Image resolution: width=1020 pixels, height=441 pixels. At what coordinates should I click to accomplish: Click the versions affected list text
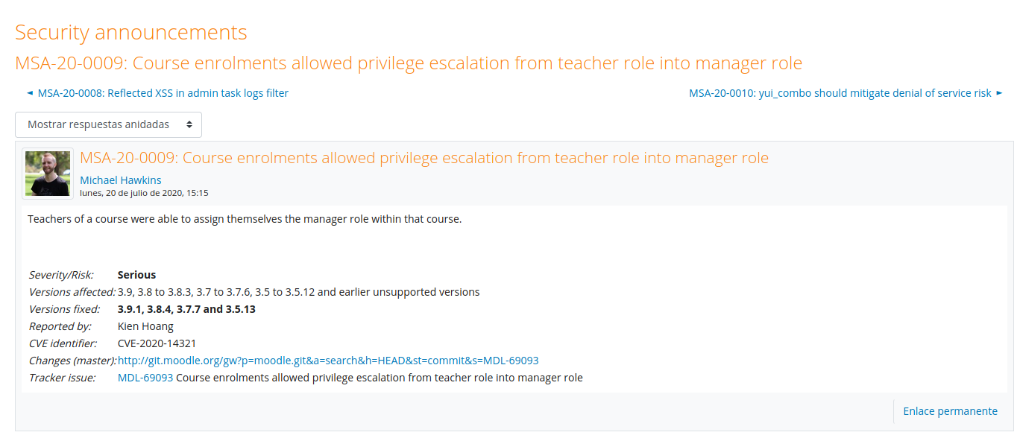[x=298, y=292]
